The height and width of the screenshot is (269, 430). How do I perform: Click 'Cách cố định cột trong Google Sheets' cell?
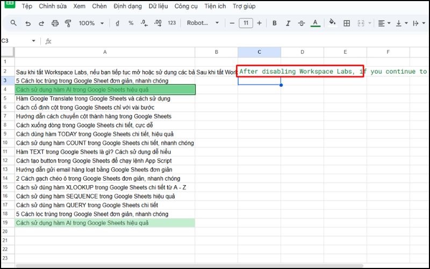click(x=105, y=107)
